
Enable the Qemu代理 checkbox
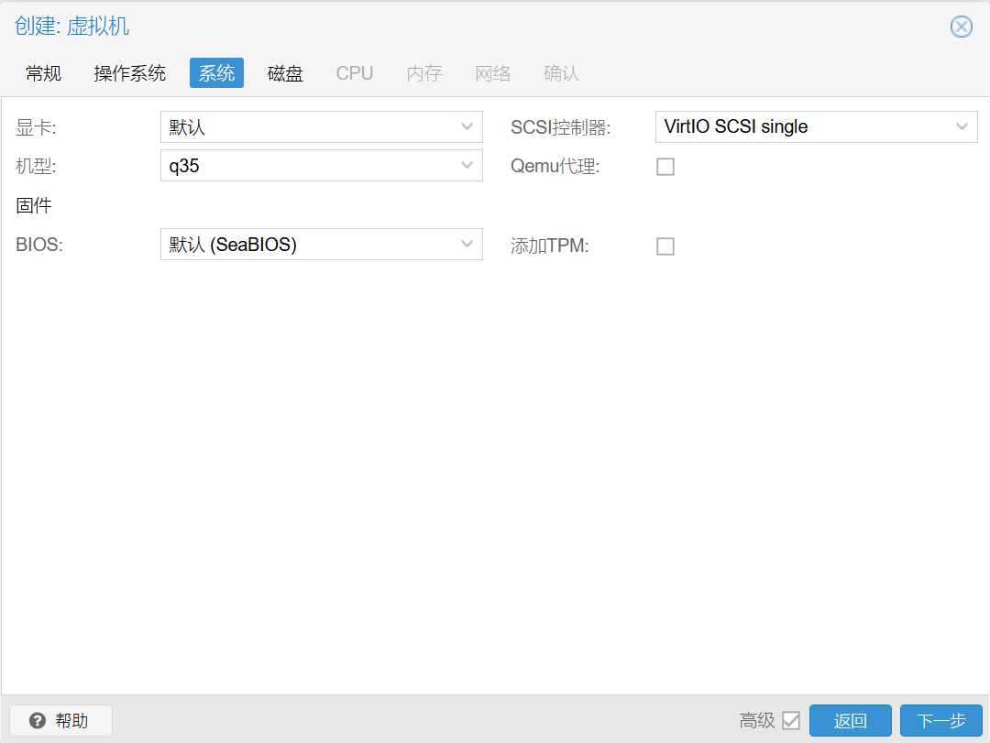(665, 167)
